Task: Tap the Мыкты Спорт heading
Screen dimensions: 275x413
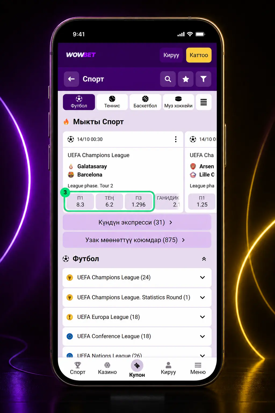Action: tap(98, 122)
